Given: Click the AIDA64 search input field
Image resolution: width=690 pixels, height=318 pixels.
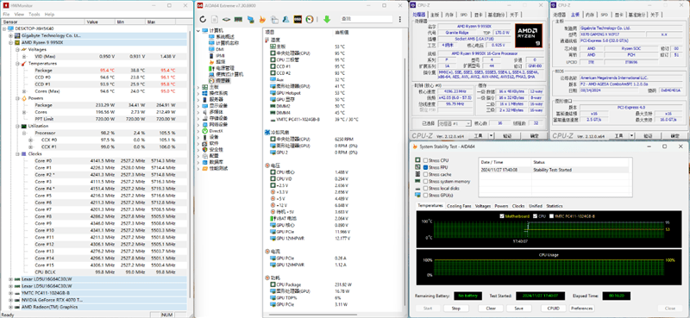Looking at the screenshot, I should 366,19.
